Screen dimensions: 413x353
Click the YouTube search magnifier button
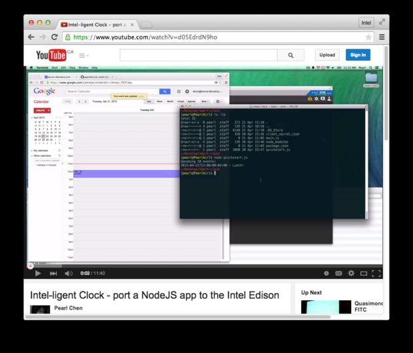290,55
